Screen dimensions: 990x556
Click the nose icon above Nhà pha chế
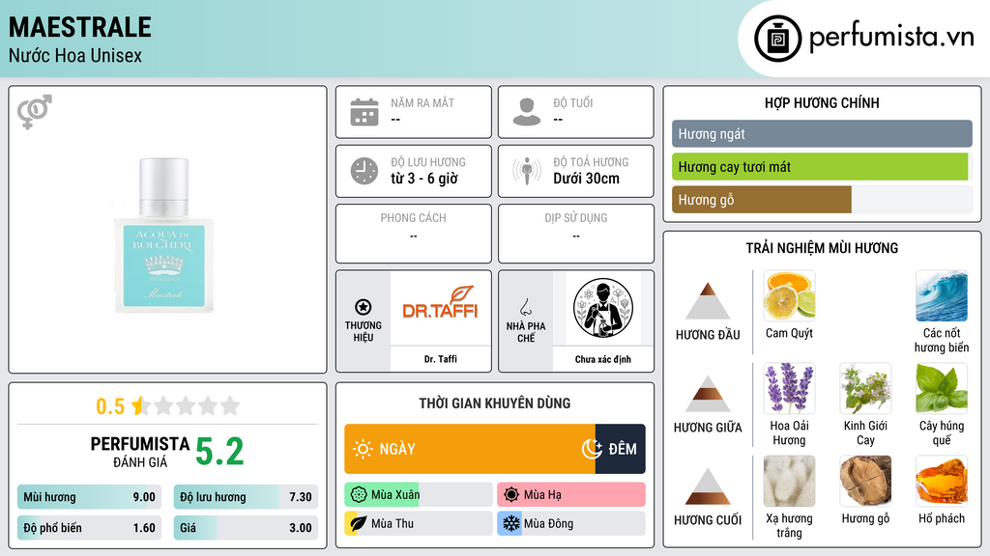525,307
